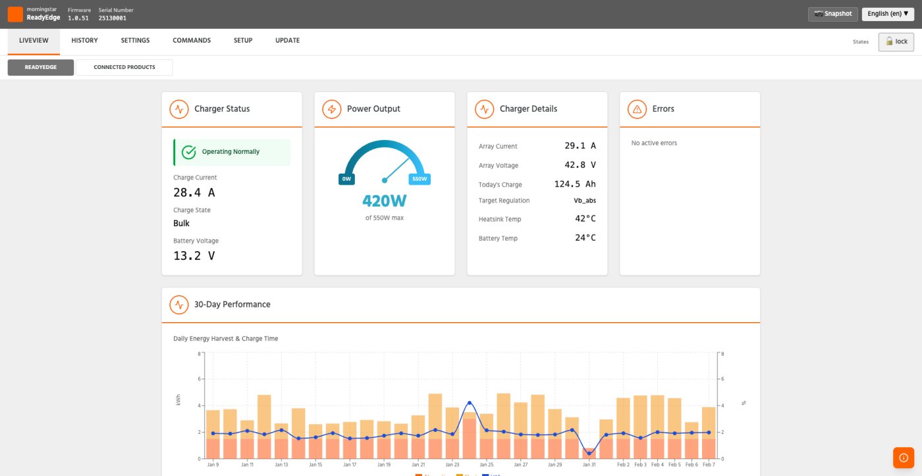Click the Daily Energy Harvest & Charge Time title
The width and height of the screenshot is (922, 476).
[x=226, y=339]
